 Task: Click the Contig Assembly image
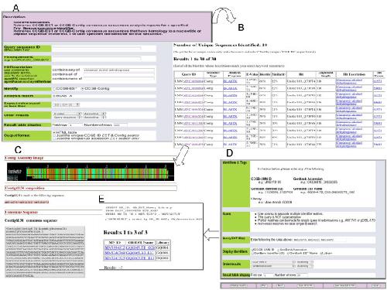click(91, 172)
